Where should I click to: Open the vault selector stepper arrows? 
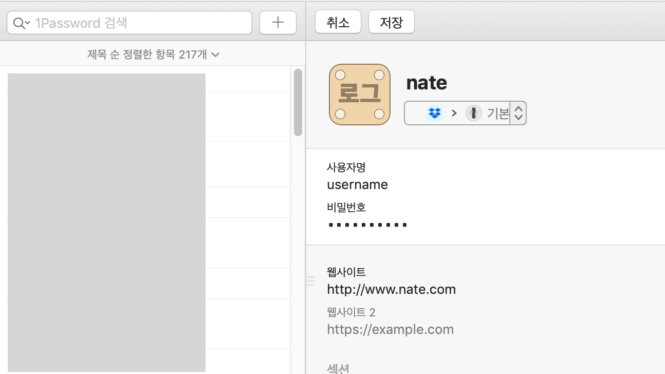coord(518,113)
